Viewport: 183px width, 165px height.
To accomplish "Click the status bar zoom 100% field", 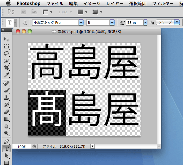I will [x=22, y=146].
